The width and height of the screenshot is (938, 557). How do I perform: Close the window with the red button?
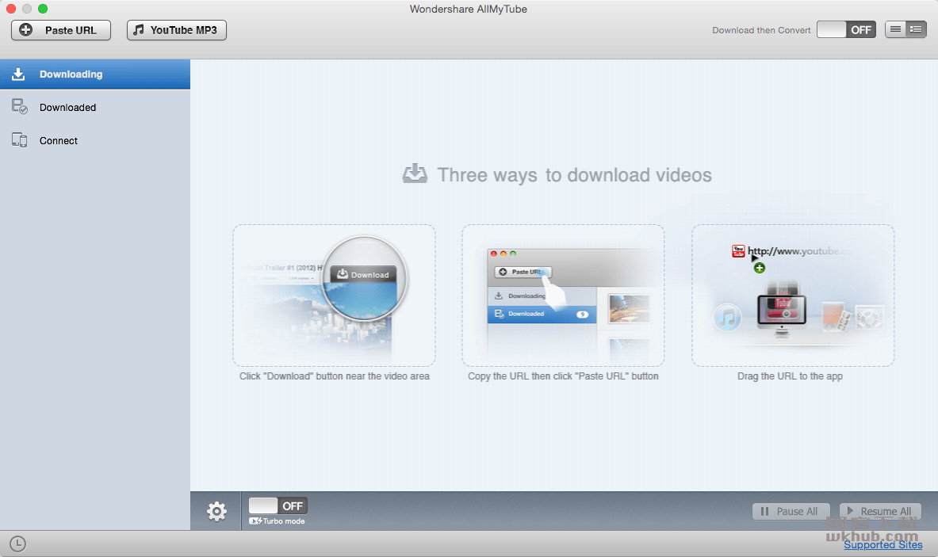coord(11,9)
